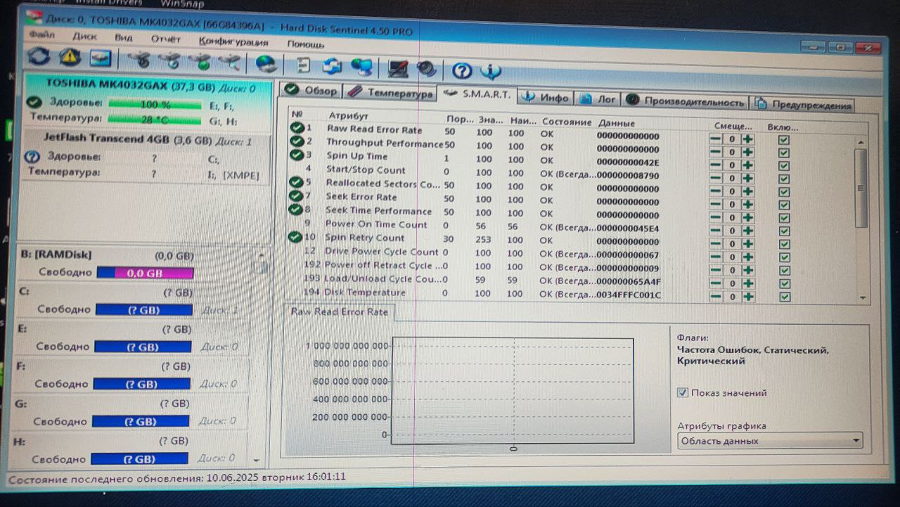
Task: Switch to the 'Температура' tab
Action: [390, 93]
